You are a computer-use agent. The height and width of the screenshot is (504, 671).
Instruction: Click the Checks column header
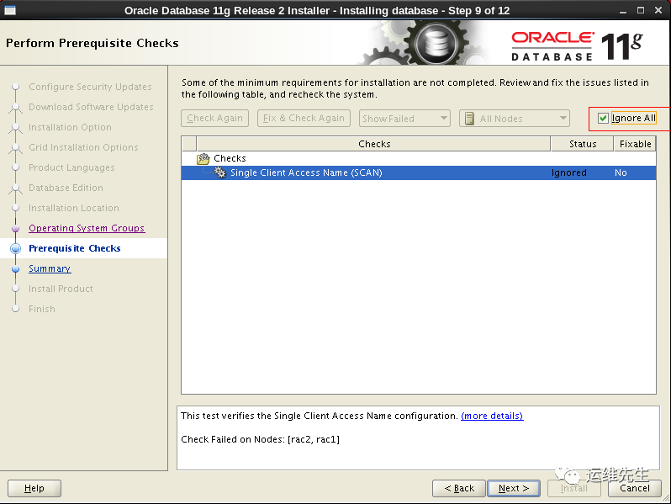pos(373,144)
